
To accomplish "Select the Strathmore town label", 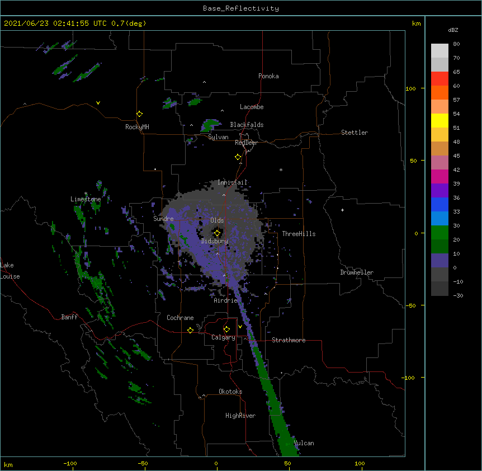I will (289, 340).
